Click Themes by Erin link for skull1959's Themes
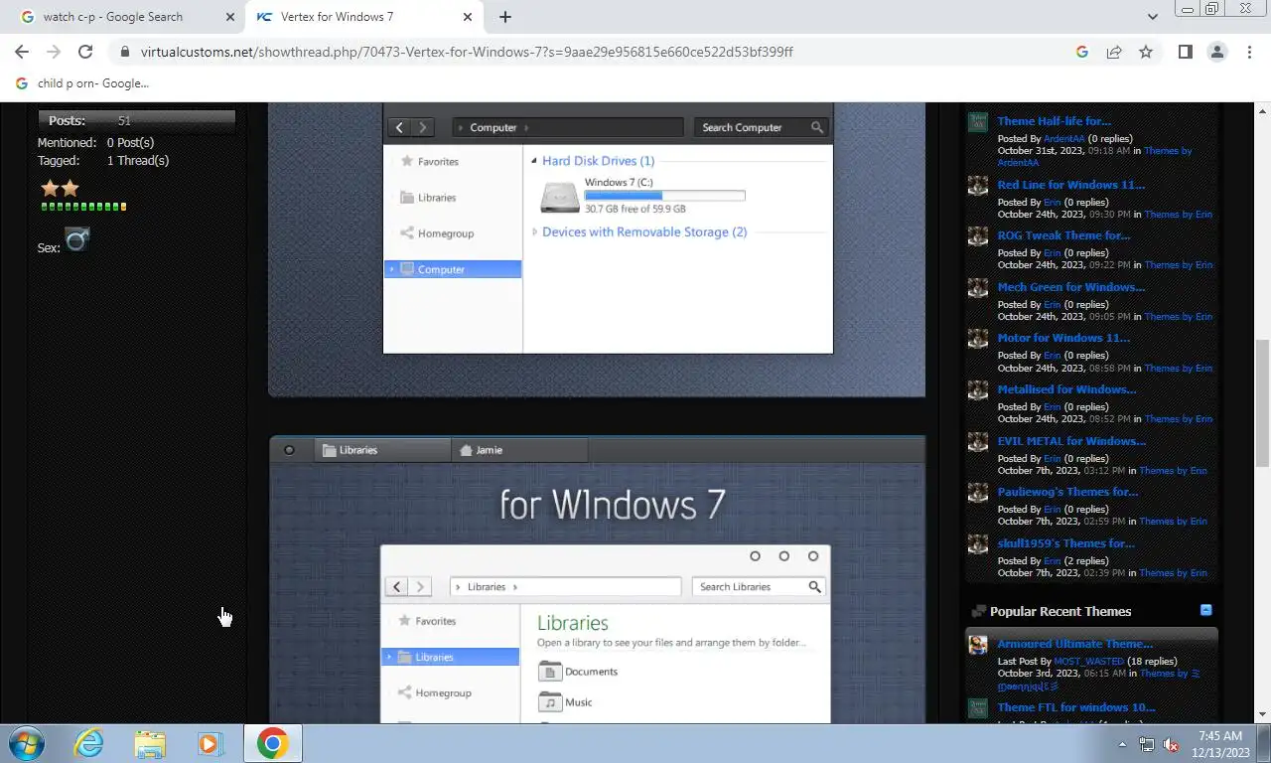 (1173, 573)
